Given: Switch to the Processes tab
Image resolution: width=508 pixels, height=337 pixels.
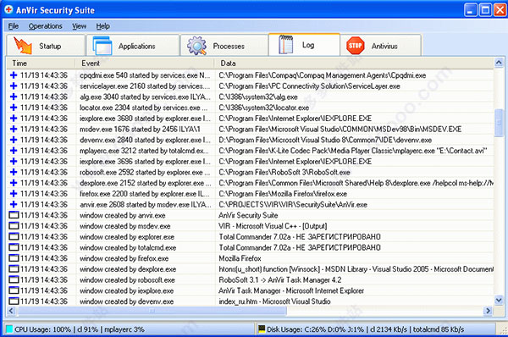Looking at the screenshot, I should coord(224,46).
